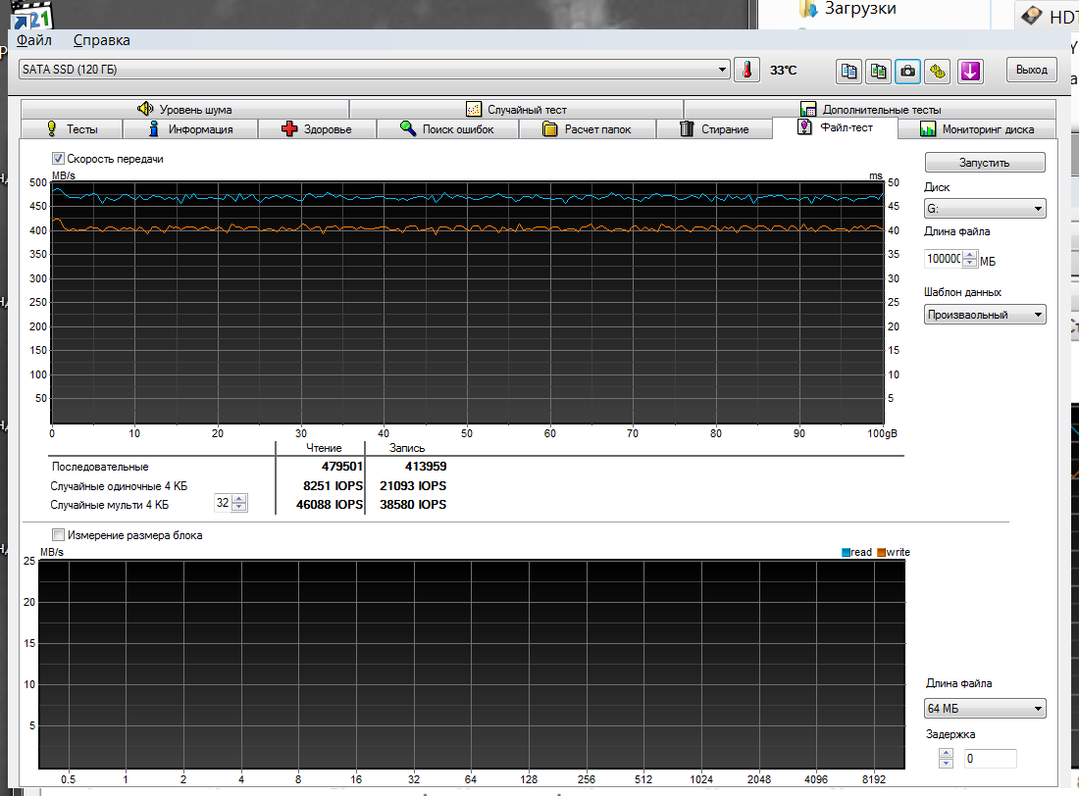The width and height of the screenshot is (1079, 796).
Task: Click the copy screenshot to clipboard icon
Action: pos(879,71)
